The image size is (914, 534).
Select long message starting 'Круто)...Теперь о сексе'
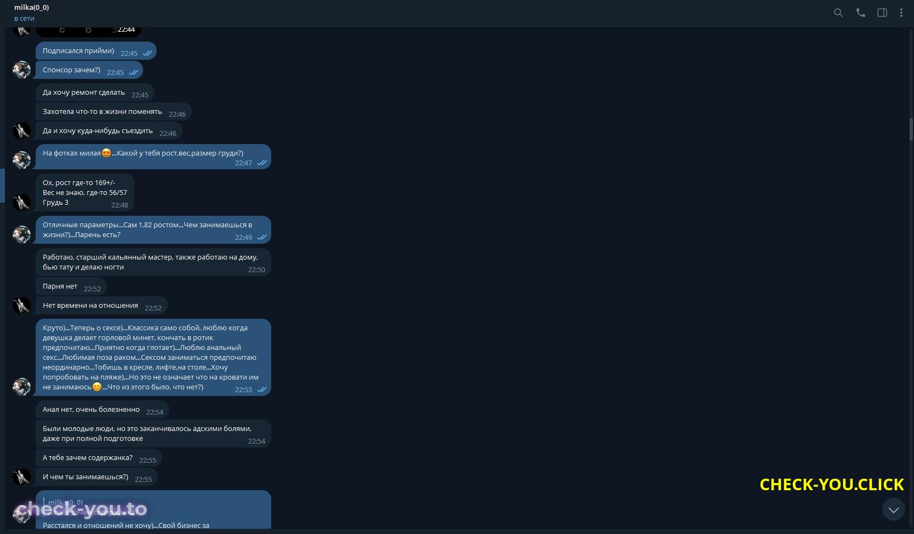coord(153,358)
